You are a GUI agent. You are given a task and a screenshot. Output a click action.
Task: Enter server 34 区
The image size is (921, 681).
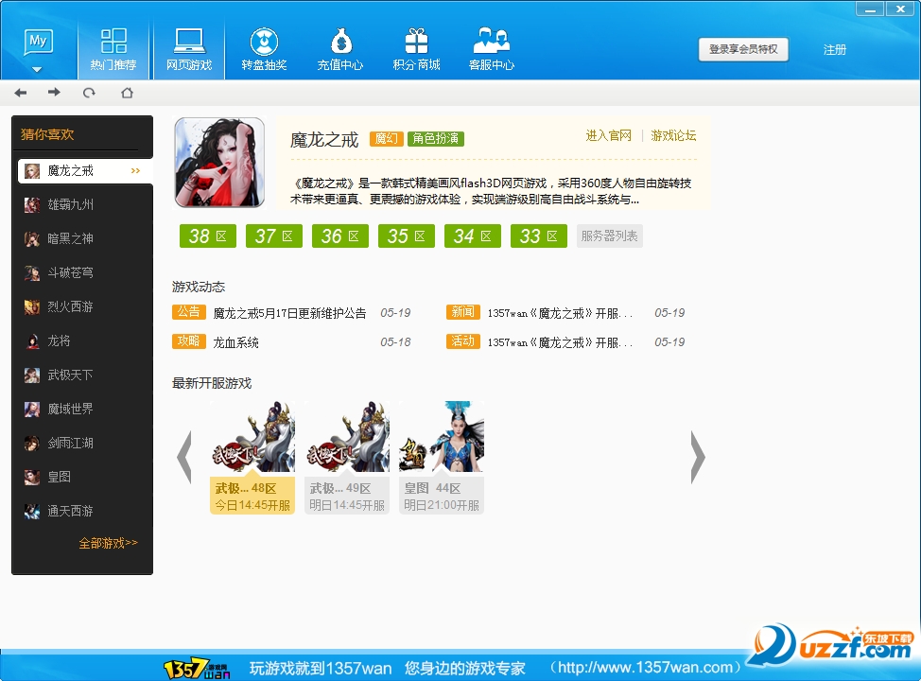[x=473, y=236]
